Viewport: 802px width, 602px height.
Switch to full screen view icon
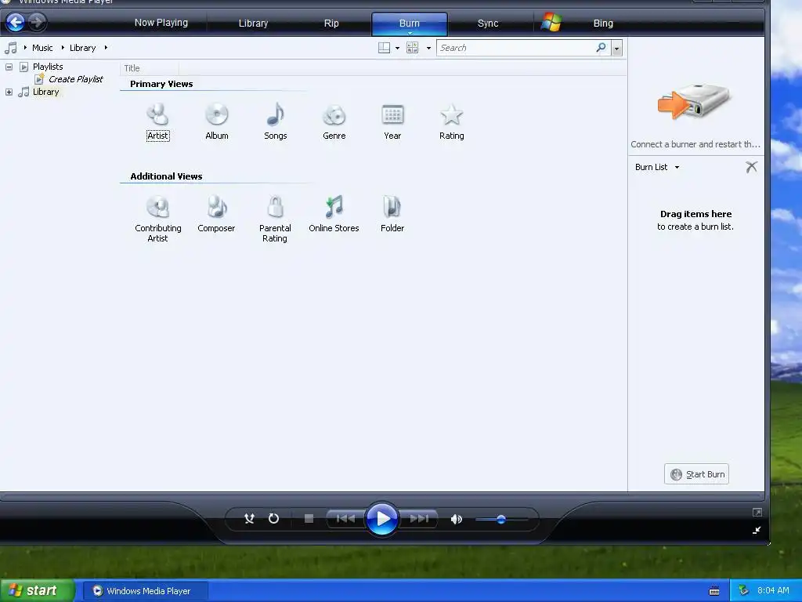[x=757, y=513]
